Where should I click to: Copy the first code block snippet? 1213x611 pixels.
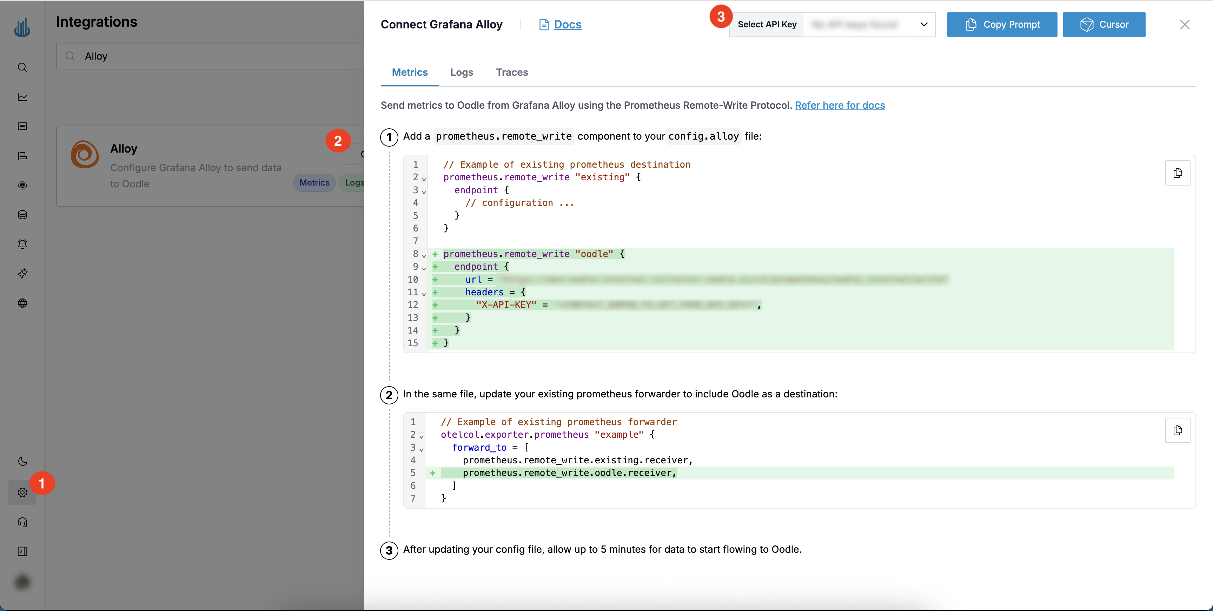(1177, 173)
